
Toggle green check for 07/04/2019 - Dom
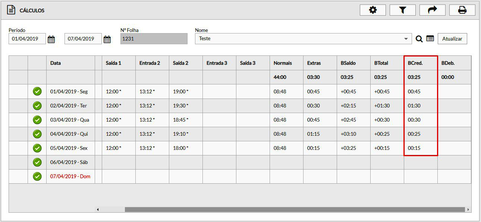tap(37, 176)
